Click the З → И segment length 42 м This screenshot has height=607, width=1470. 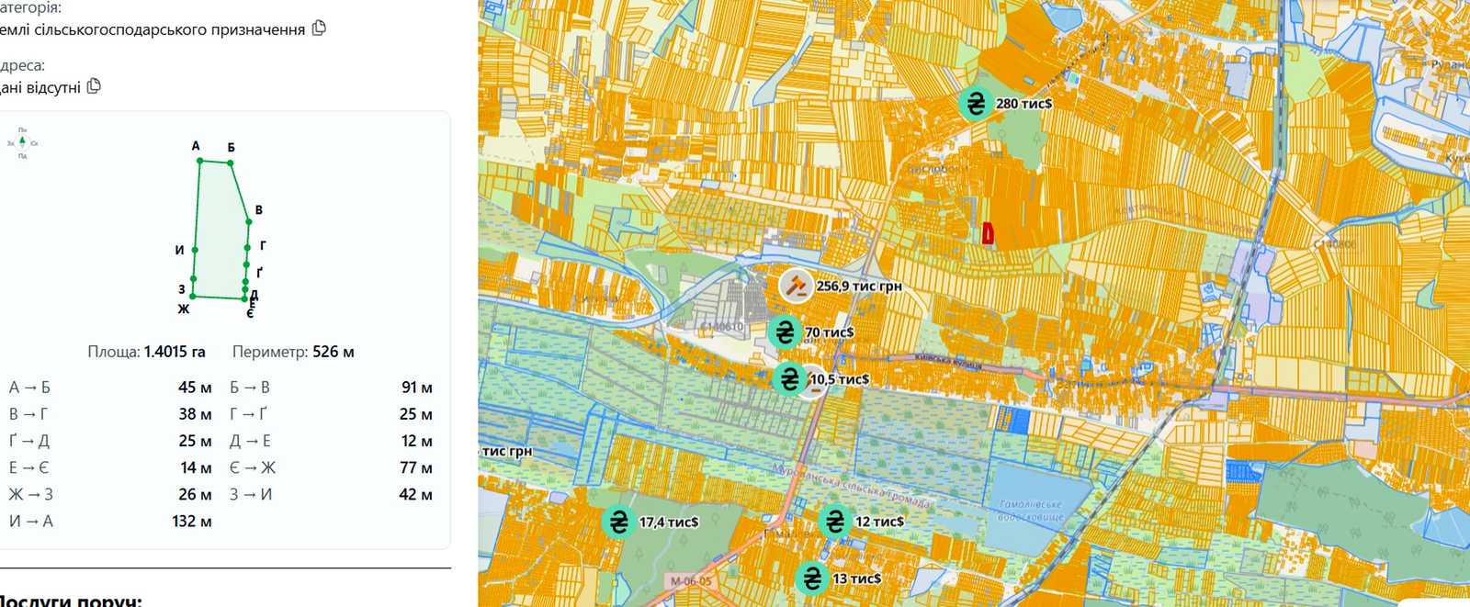click(x=415, y=494)
